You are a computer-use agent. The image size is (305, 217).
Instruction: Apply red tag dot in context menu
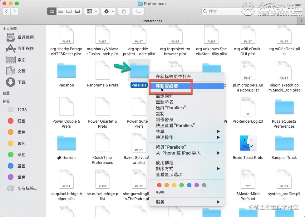coord(159,185)
